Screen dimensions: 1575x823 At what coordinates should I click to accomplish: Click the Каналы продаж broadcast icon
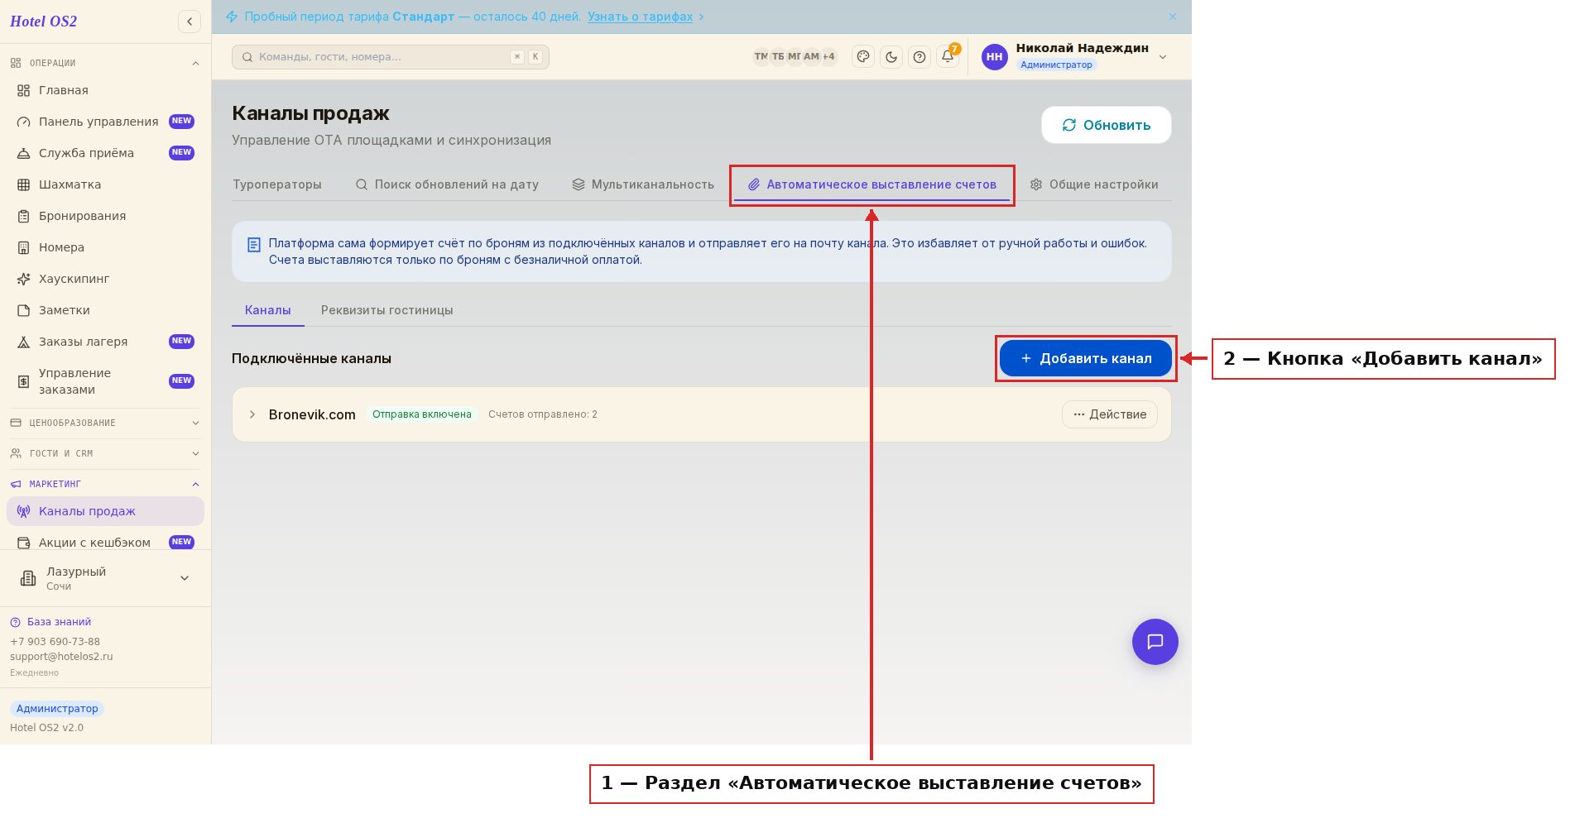[x=24, y=511]
